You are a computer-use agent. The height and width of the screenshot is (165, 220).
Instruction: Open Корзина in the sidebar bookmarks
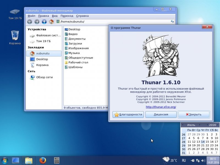(x=39, y=65)
